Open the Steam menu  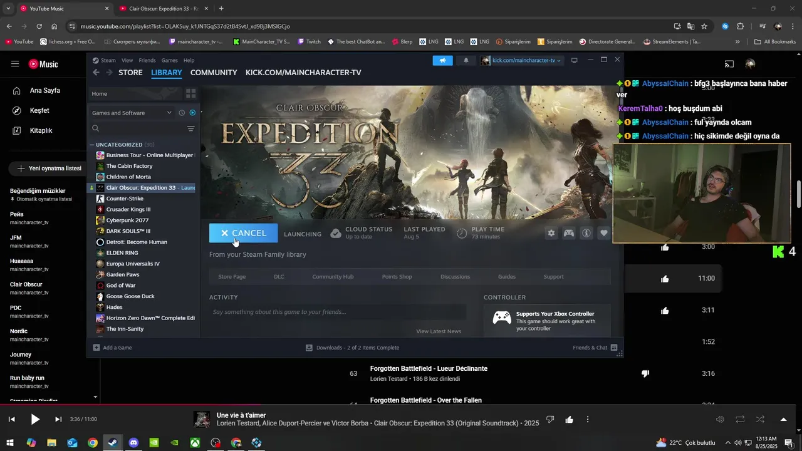tap(104, 60)
